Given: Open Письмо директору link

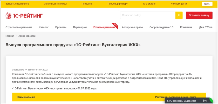Looking at the screenshot, I should pos(118,4).
